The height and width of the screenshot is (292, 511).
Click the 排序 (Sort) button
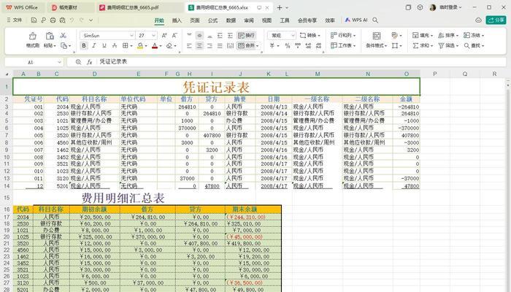tap(448, 35)
